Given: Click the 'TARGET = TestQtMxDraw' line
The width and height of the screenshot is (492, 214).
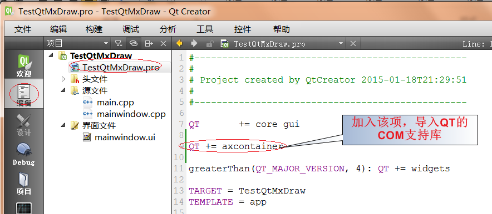Looking at the screenshot, I should tap(247, 191).
